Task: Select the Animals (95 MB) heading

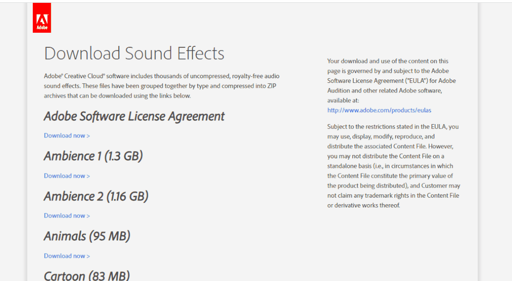Action: tap(87, 236)
